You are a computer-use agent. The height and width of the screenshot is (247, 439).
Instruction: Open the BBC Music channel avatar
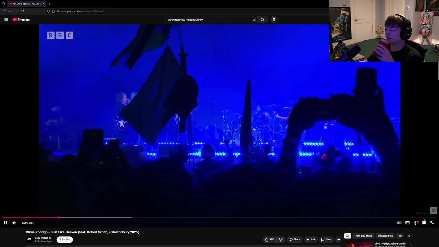[x=29, y=239]
